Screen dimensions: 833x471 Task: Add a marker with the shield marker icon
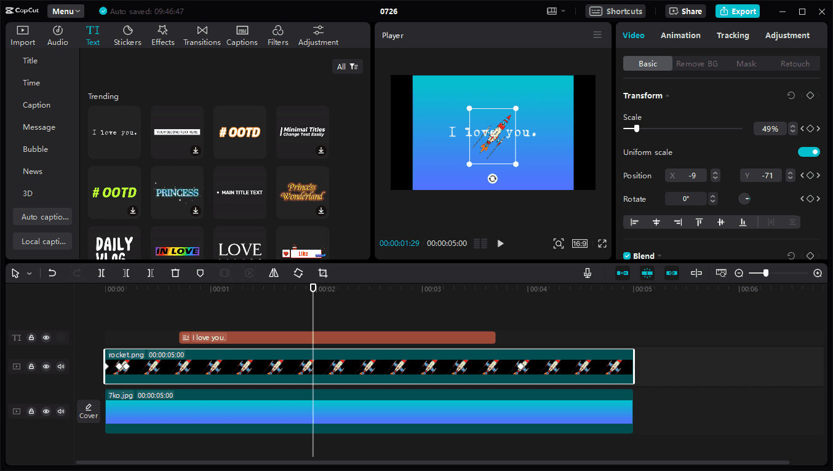200,273
